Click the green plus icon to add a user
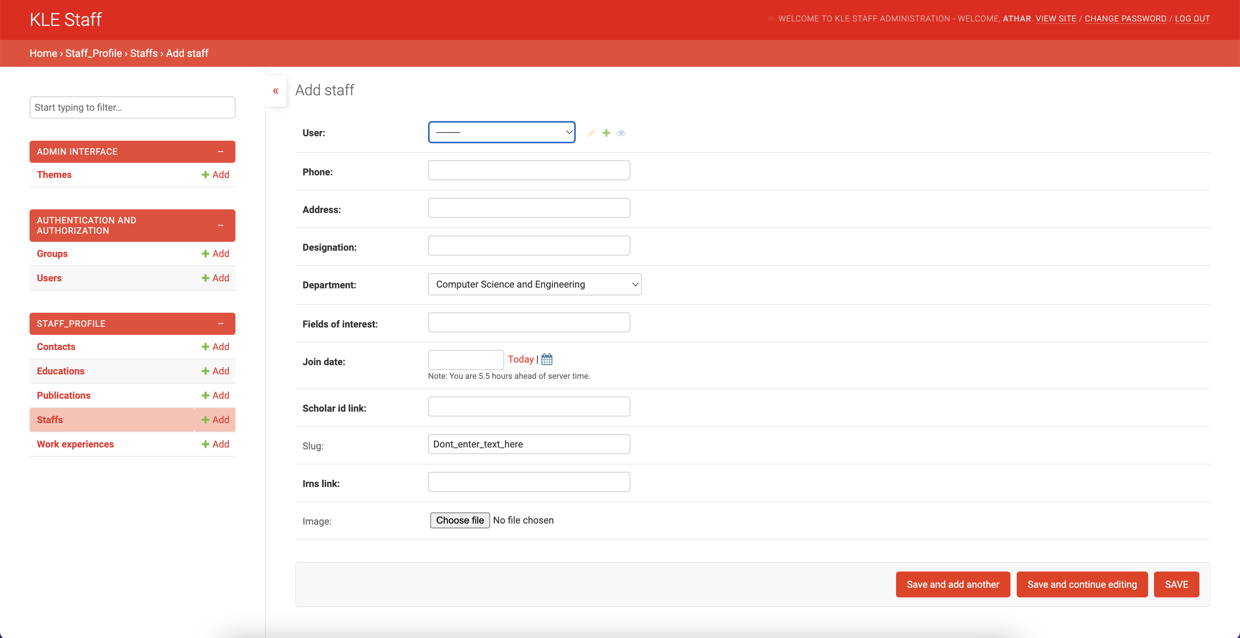The height and width of the screenshot is (638, 1240). (606, 133)
